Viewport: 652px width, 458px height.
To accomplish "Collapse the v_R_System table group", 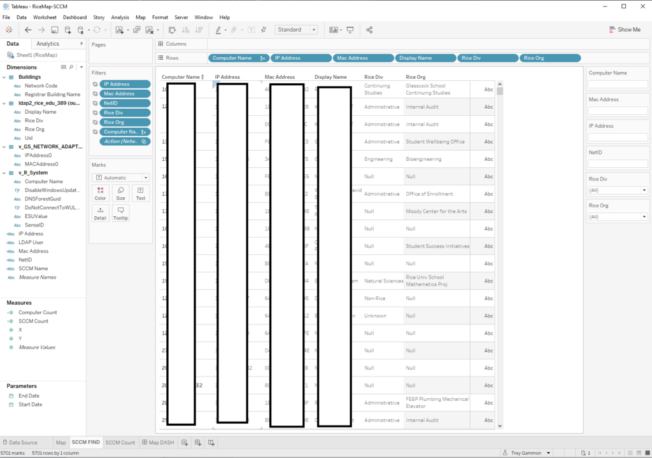I will click(4, 173).
